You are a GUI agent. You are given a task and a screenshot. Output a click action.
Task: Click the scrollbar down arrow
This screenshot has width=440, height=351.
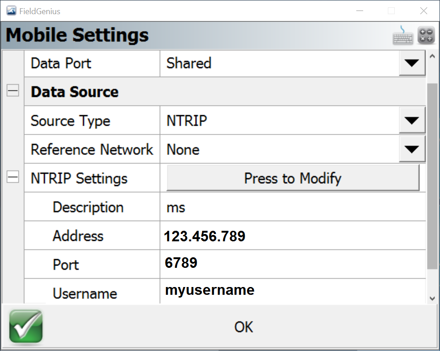tap(432, 297)
